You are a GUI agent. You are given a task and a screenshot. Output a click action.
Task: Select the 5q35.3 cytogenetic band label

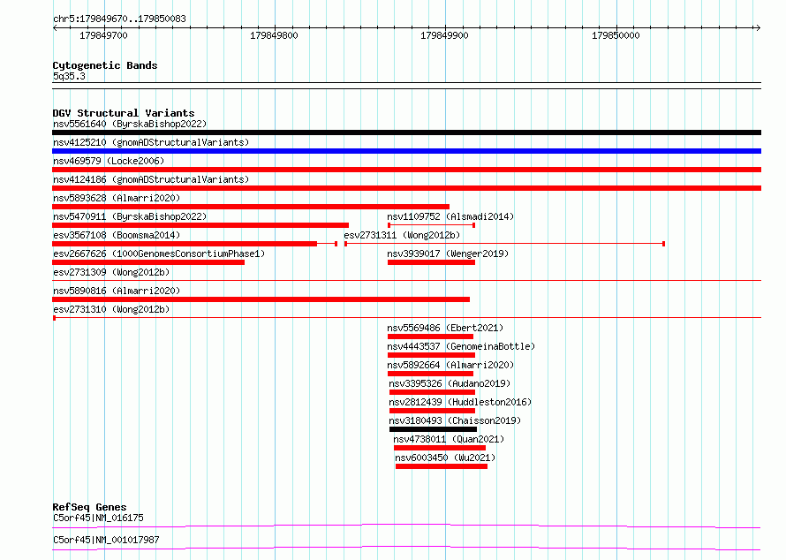[69, 76]
